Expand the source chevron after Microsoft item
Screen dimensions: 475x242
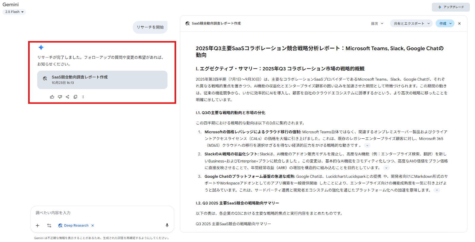pos(367,145)
